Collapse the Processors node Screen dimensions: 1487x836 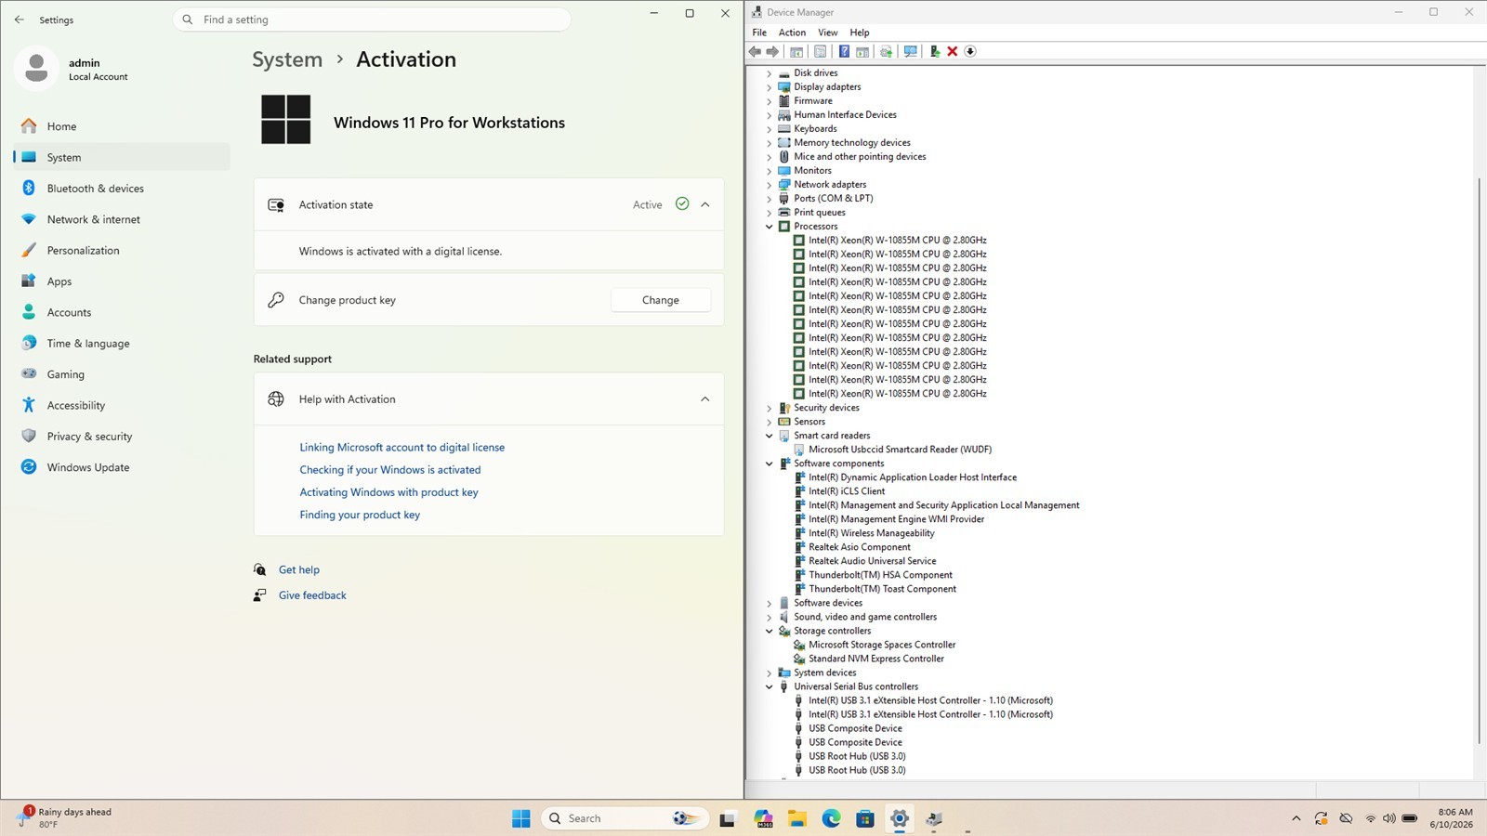click(x=770, y=227)
